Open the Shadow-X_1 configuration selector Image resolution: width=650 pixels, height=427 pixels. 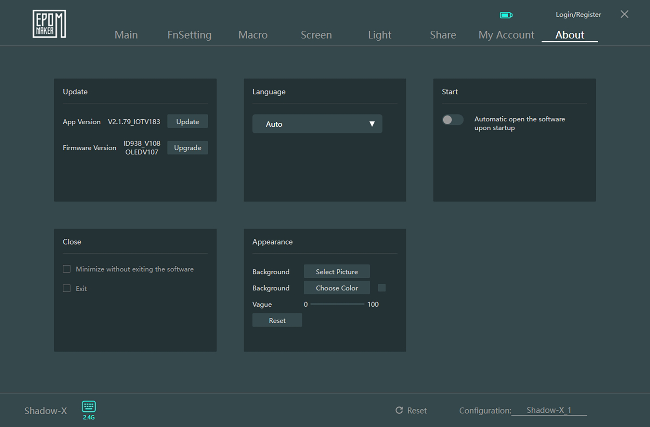click(x=549, y=410)
